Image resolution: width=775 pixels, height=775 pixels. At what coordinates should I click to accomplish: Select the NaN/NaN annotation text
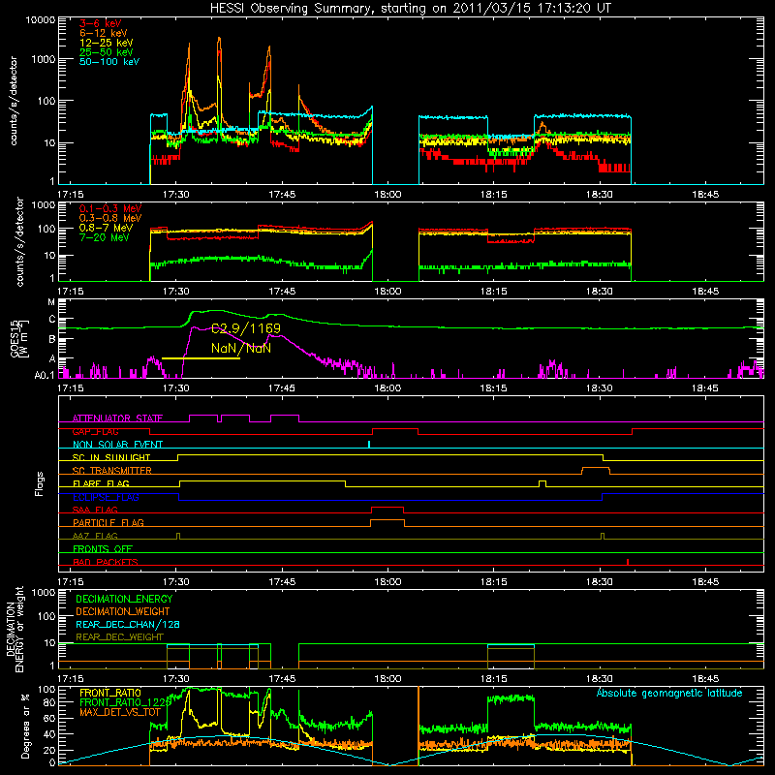click(241, 348)
